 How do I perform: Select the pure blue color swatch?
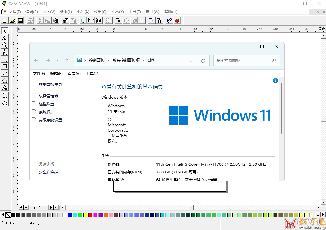pyautogui.click(x=70, y=215)
